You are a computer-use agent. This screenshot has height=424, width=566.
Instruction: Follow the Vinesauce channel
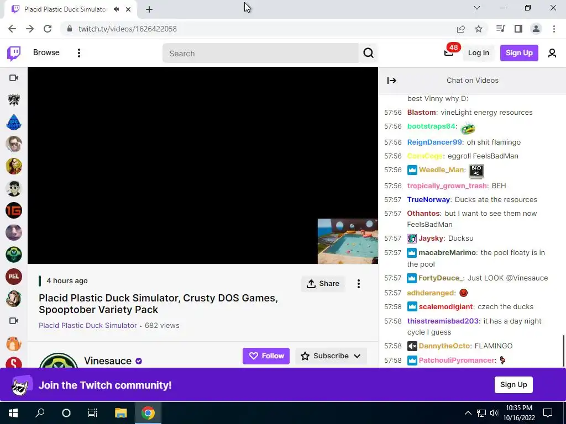266,356
